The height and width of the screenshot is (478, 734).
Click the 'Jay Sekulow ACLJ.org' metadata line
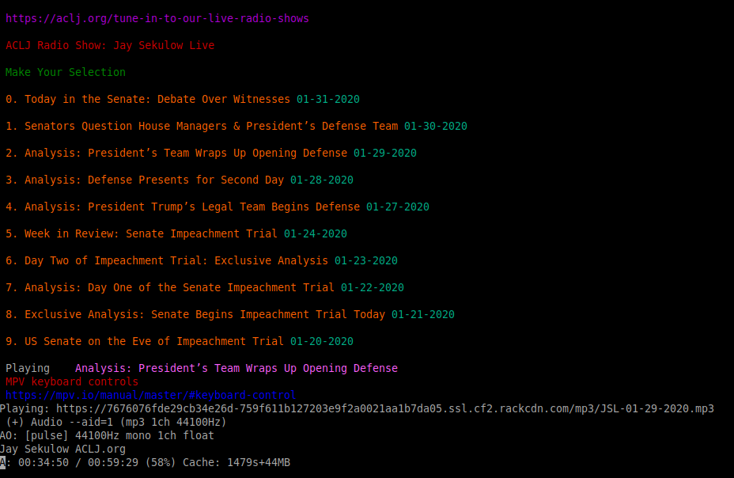pos(62,450)
